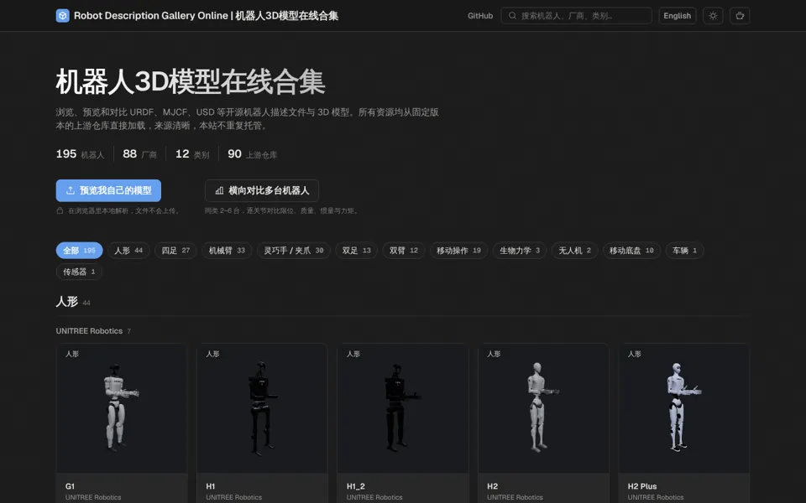
Task: Select the 无人机 2 filter chip
Action: [574, 251]
